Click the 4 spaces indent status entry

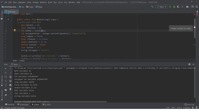point(187,108)
